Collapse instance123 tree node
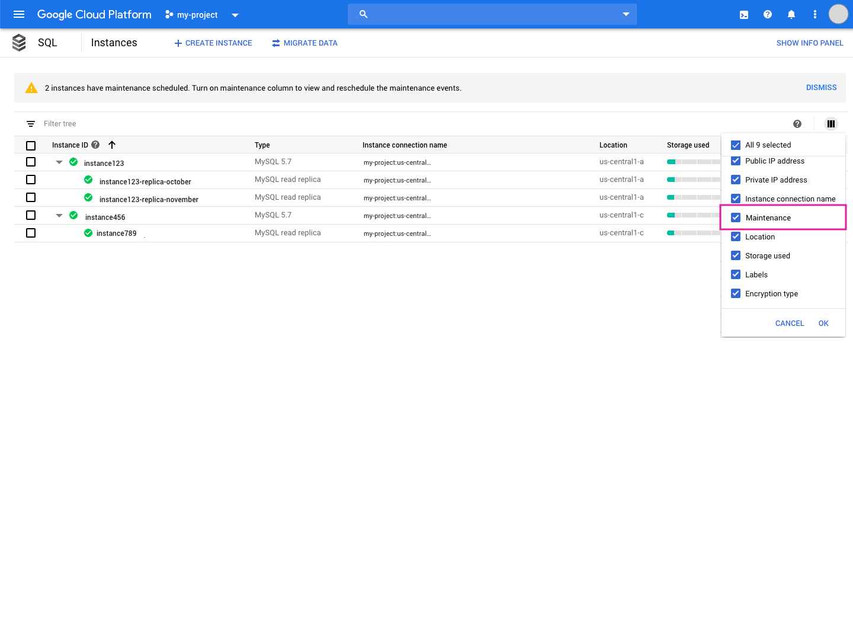The width and height of the screenshot is (853, 640). click(59, 162)
